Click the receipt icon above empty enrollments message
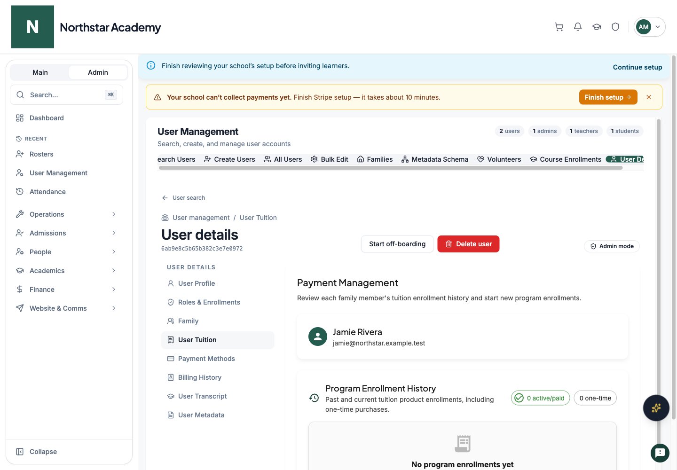Image resolution: width=677 pixels, height=470 pixels. click(x=463, y=443)
